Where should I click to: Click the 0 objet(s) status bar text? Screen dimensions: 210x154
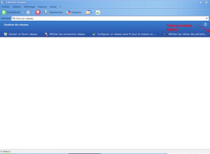pyautogui.click(x=6, y=151)
